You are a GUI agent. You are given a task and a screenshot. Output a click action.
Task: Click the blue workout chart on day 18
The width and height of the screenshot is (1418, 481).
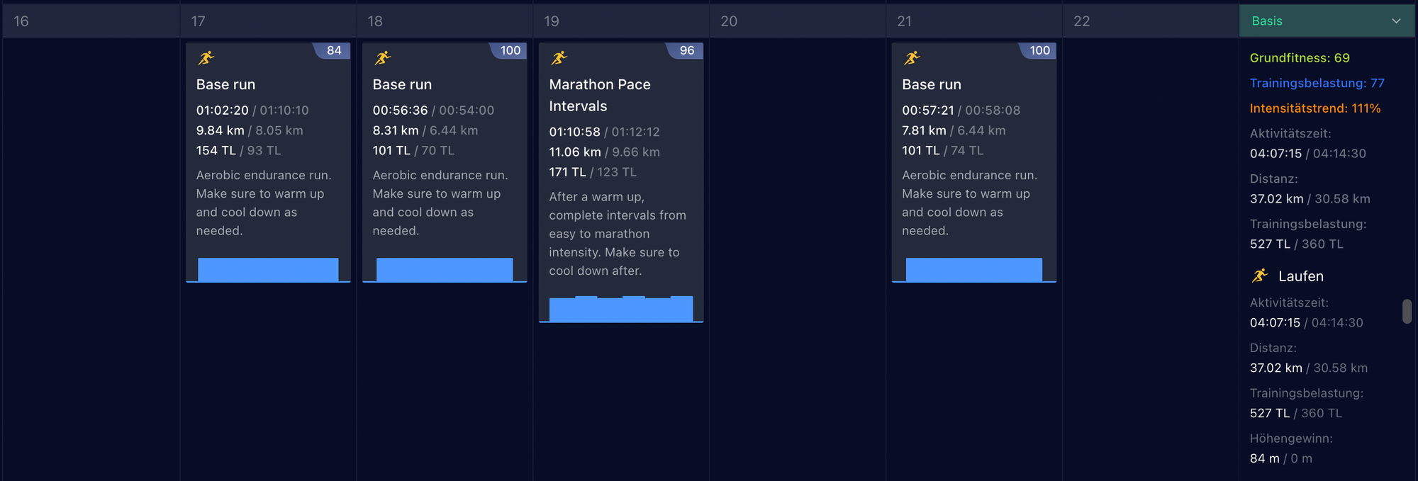pyautogui.click(x=445, y=269)
